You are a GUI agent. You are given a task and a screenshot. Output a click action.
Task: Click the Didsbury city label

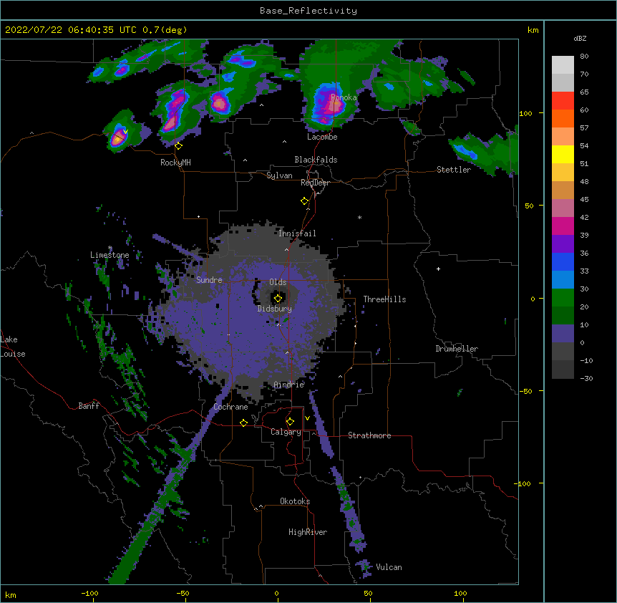coord(275,309)
